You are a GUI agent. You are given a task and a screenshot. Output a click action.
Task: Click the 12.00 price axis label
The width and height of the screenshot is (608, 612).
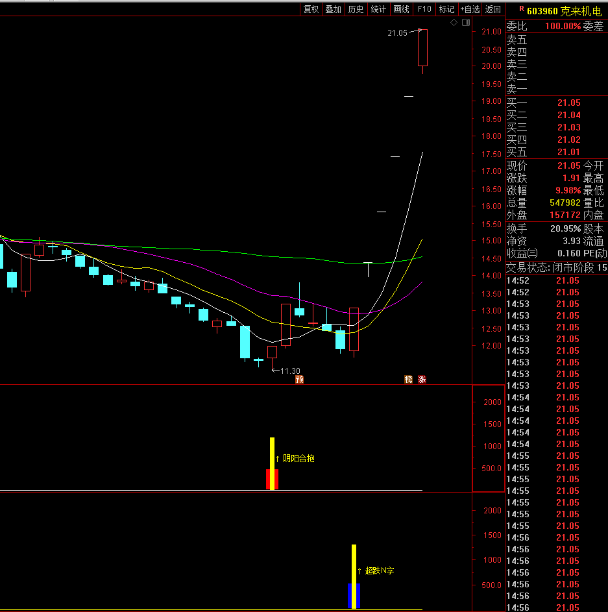coord(491,346)
